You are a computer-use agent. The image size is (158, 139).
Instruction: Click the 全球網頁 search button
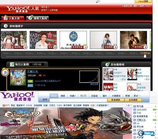133,100
